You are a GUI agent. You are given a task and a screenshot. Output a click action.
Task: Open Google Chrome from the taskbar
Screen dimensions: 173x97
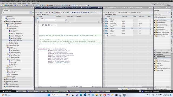(x=101, y=95)
